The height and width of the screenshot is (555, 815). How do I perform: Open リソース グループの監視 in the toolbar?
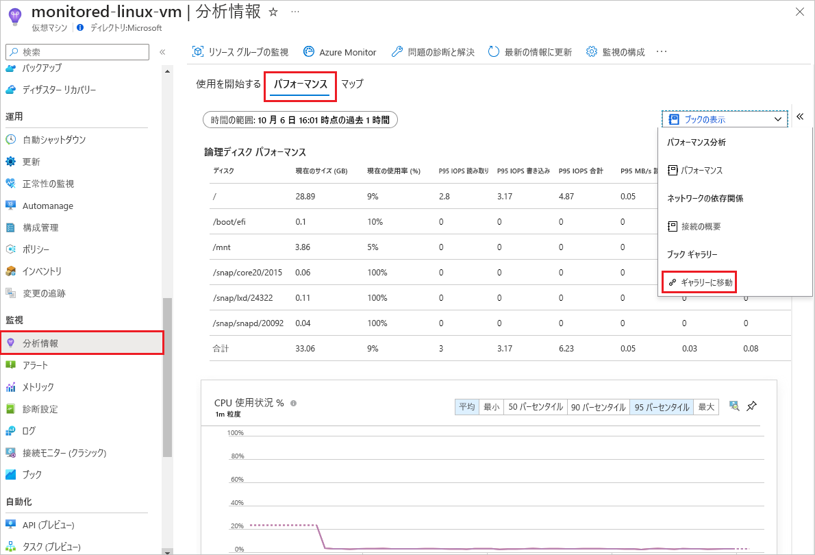[240, 52]
